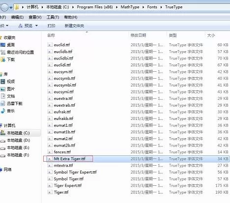Viewport: 230px width, 203px height.
Task: Expand the arrow after Program Files (x86)
Action: tap(117, 7)
